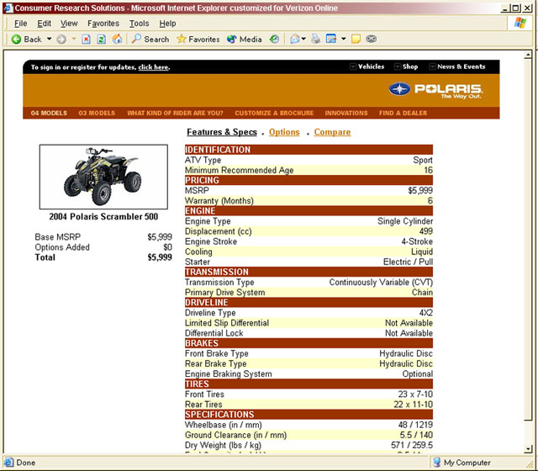Open the Forward history dropdown arrow
This screenshot has height=471, width=538.
point(74,40)
